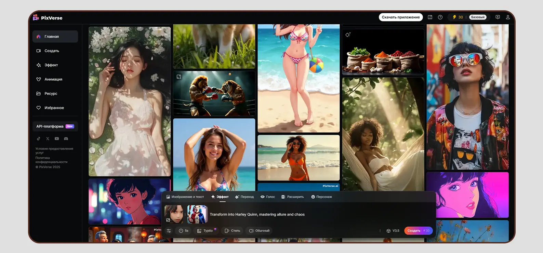
Task: Open the spice sacks image
Action: [383, 52]
